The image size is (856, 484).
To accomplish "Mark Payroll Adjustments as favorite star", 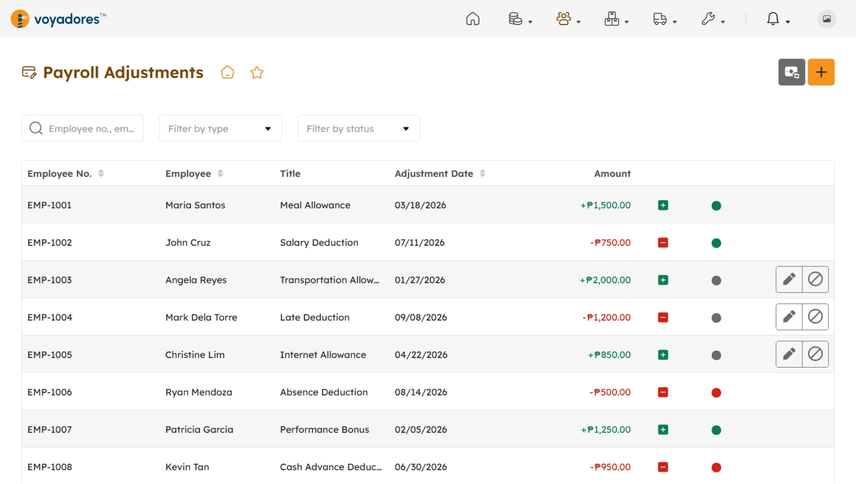I will [257, 72].
